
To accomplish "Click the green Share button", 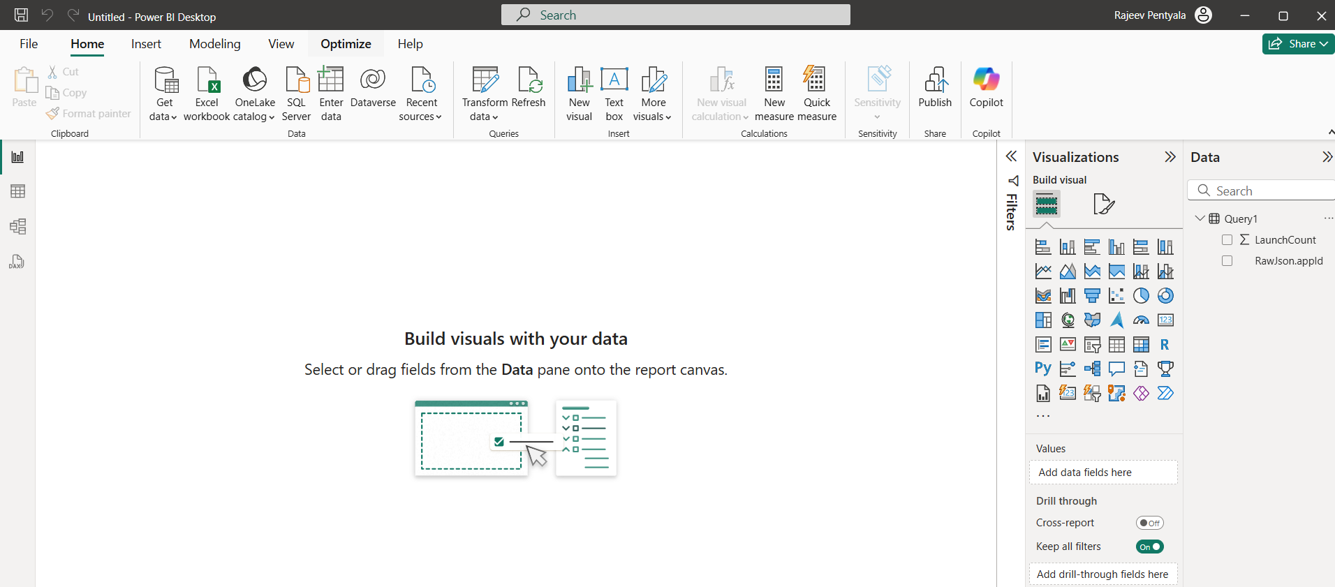I will pyautogui.click(x=1297, y=44).
